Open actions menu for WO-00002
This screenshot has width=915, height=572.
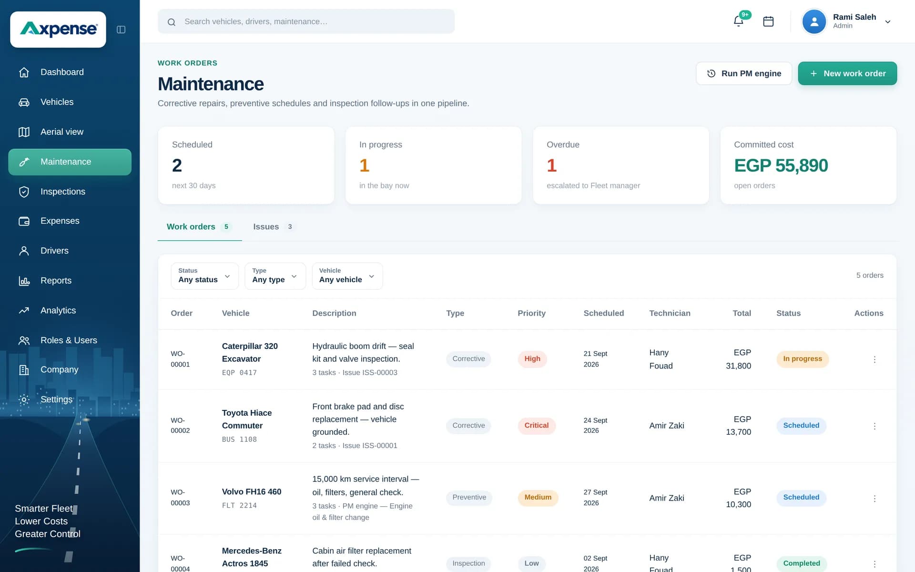tap(874, 426)
